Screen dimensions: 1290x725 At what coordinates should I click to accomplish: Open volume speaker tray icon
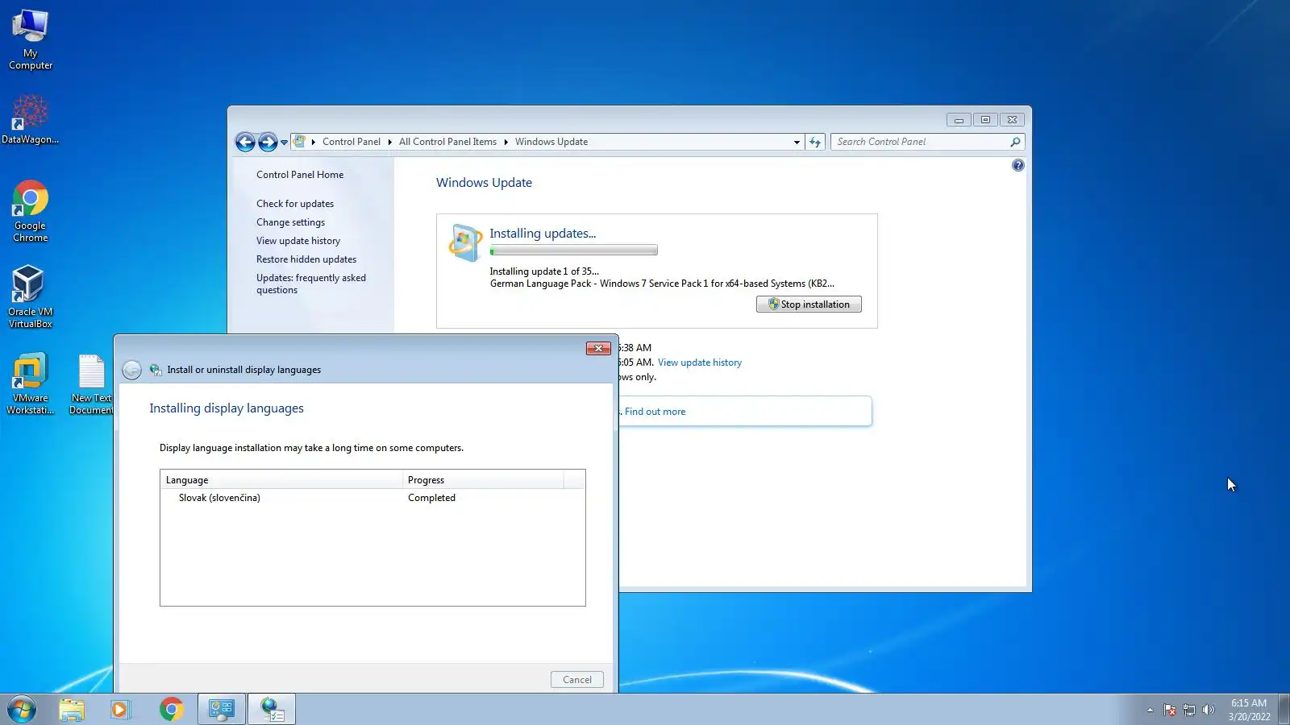[x=1208, y=710]
